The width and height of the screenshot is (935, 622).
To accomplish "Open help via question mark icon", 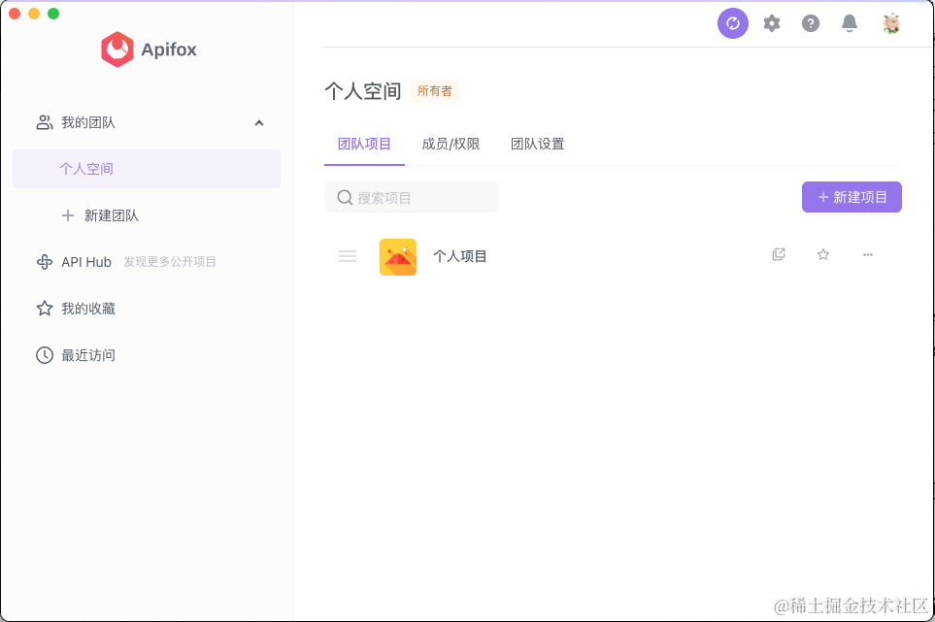I will pos(811,23).
